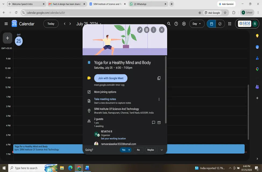Click Ask Google in the address bar
Image resolution: width=262 pixels, height=172 pixels.
click(212, 13)
